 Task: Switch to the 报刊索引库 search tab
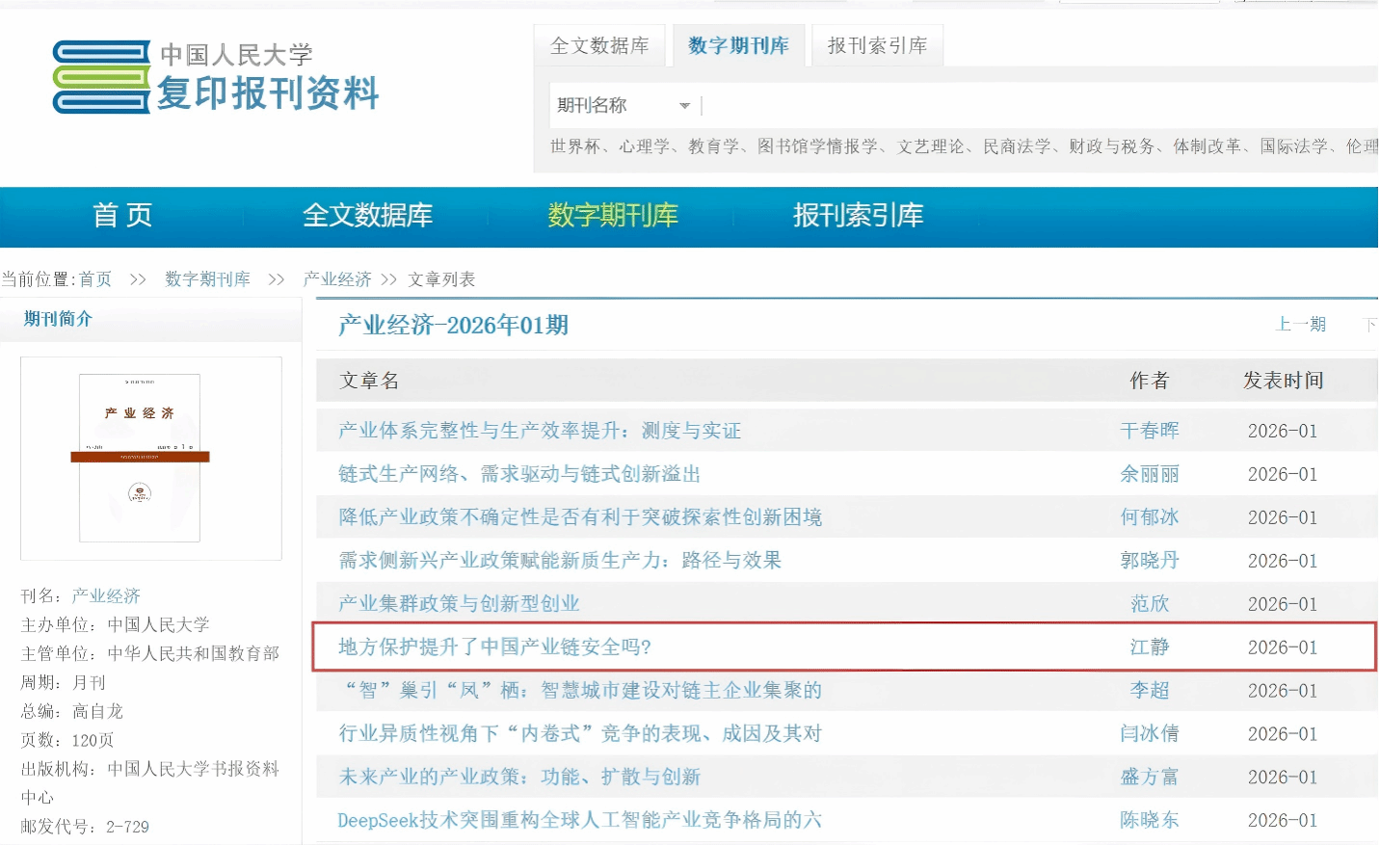877,45
